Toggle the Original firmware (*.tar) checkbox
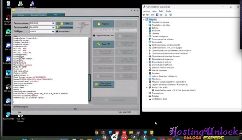Screen dimensions: 242x140 click(x=94, y=35)
